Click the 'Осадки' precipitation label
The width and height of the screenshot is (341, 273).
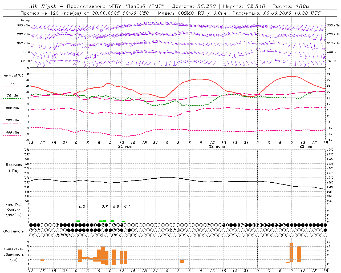(x=14, y=210)
